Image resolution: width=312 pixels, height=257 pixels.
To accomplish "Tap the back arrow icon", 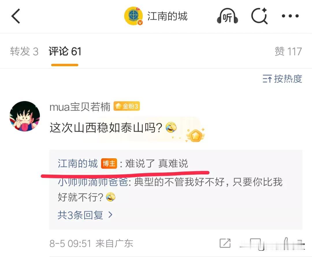I will pyautogui.click(x=16, y=16).
